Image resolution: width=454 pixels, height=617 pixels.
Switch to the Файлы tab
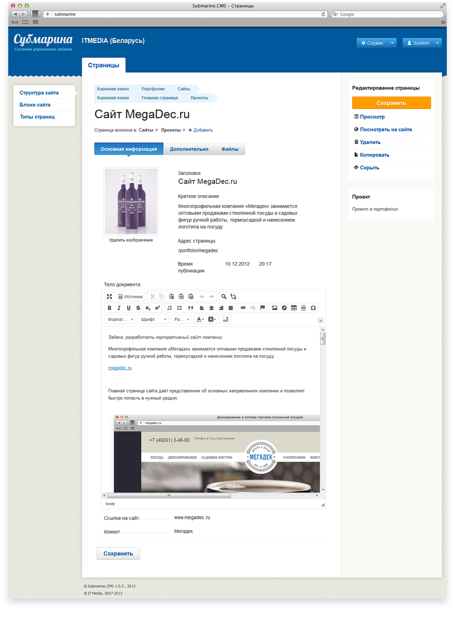click(230, 149)
